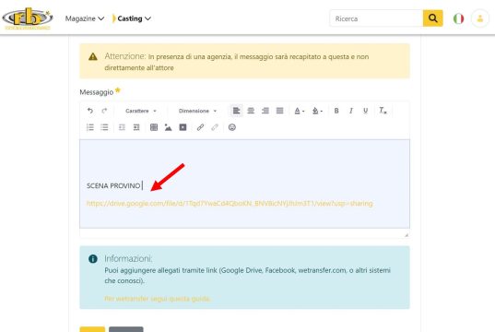Click the site logo
Viewport: 495px width, 332px height.
(28, 18)
